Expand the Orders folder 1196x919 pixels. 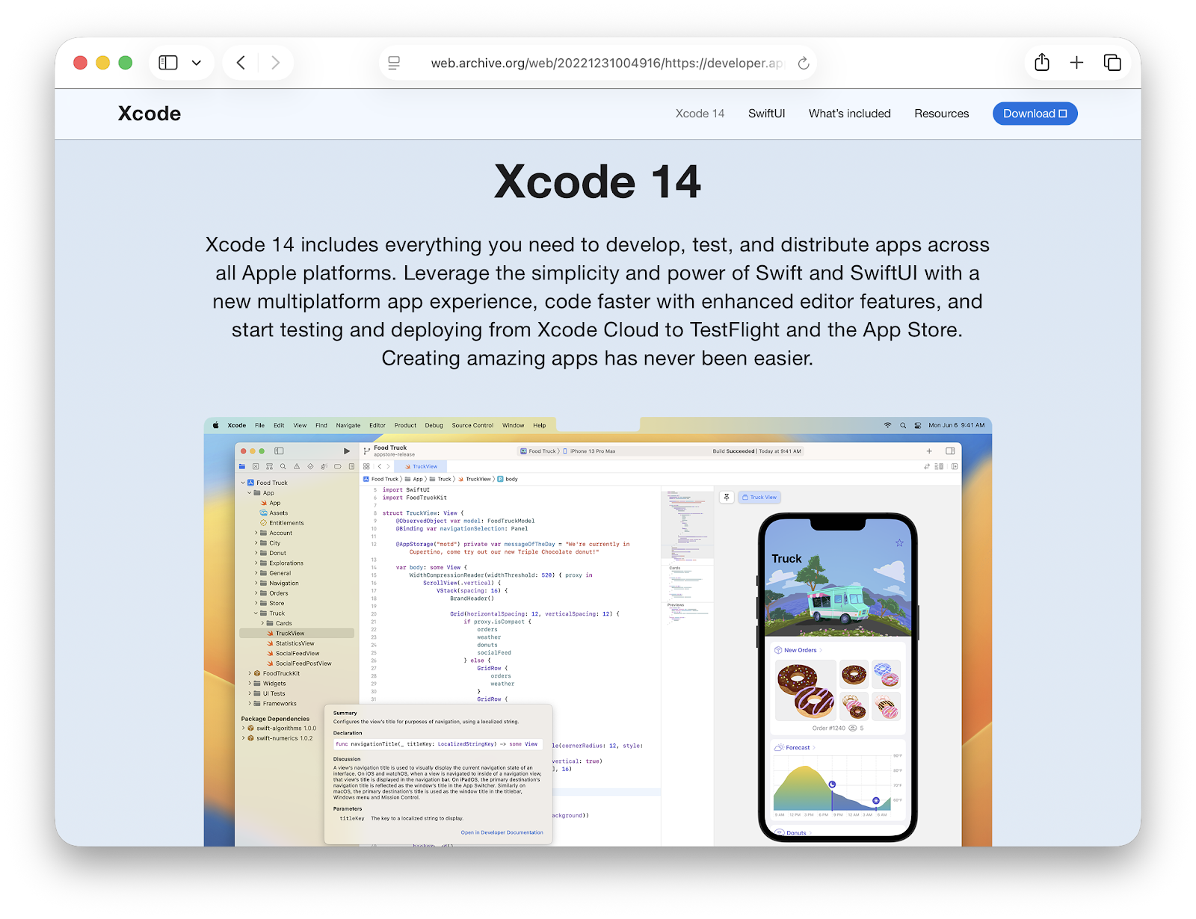click(x=256, y=593)
